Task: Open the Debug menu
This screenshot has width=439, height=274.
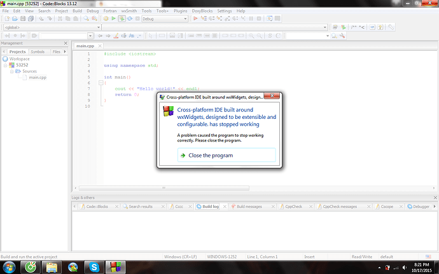Action: click(x=93, y=11)
